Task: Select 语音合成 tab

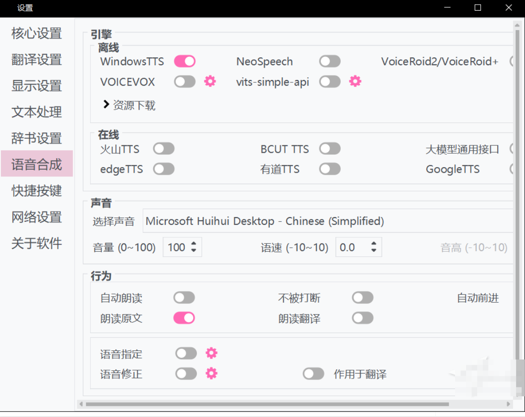Action: pos(37,164)
